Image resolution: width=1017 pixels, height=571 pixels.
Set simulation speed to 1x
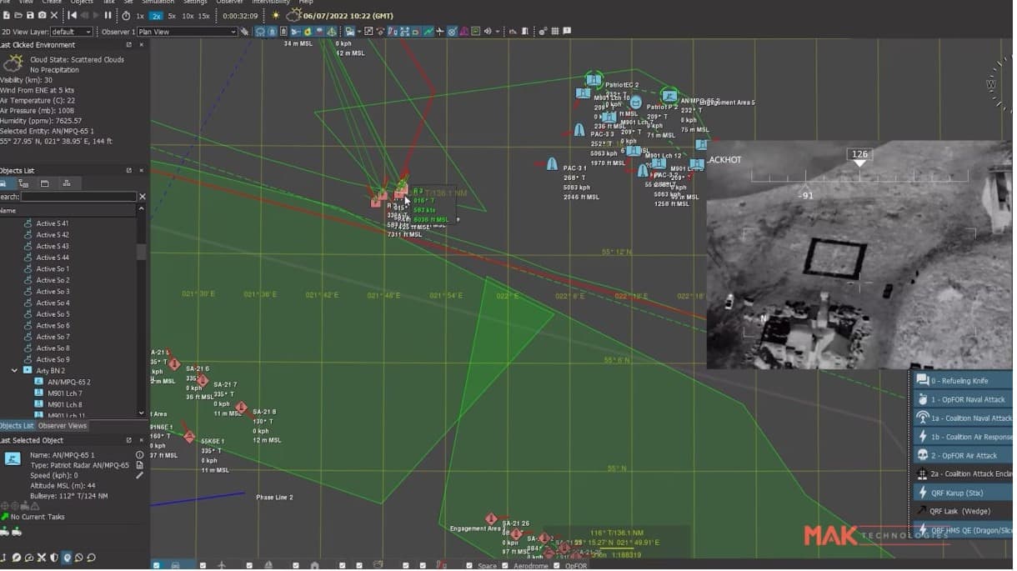[140, 16]
